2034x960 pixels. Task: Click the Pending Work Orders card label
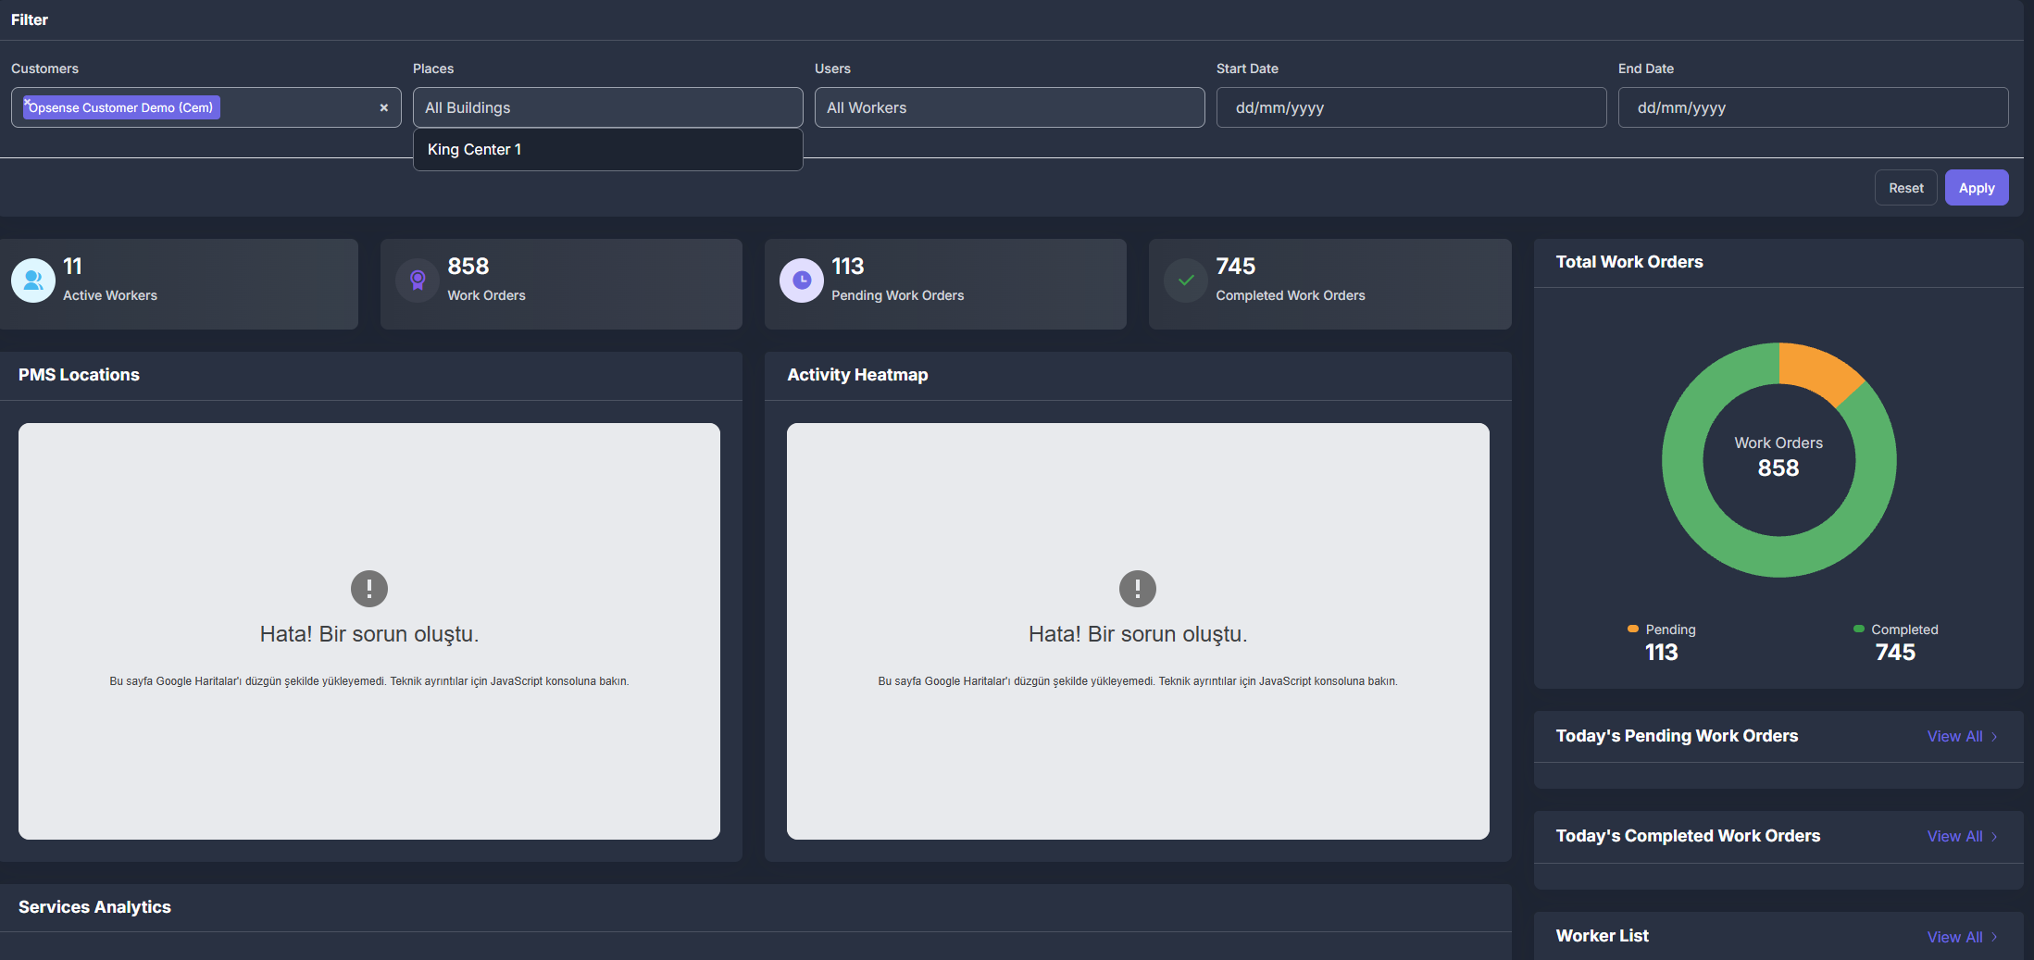[897, 295]
